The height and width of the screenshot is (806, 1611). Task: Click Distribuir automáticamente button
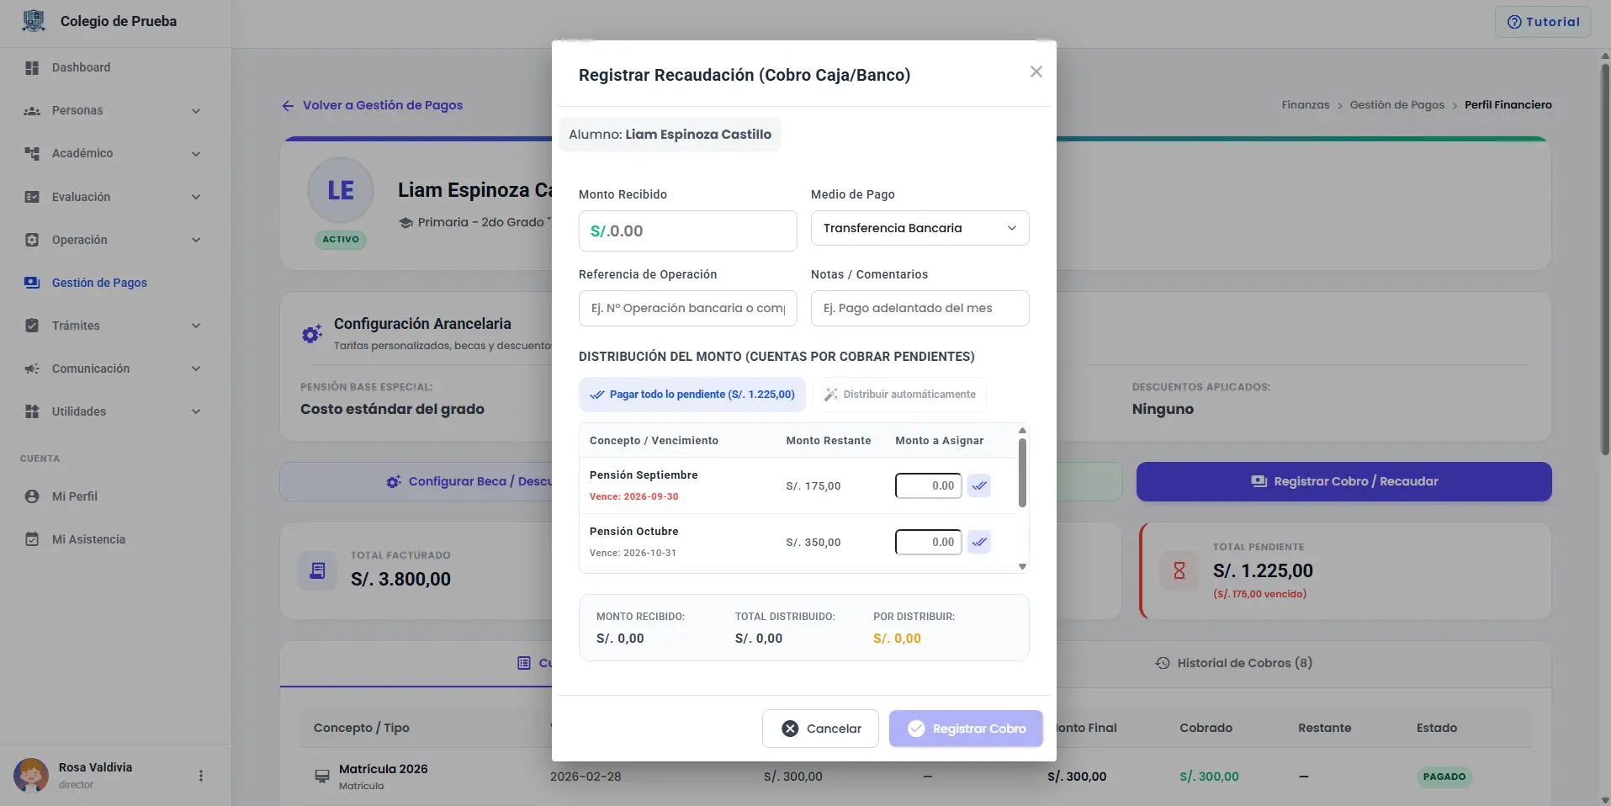(899, 395)
